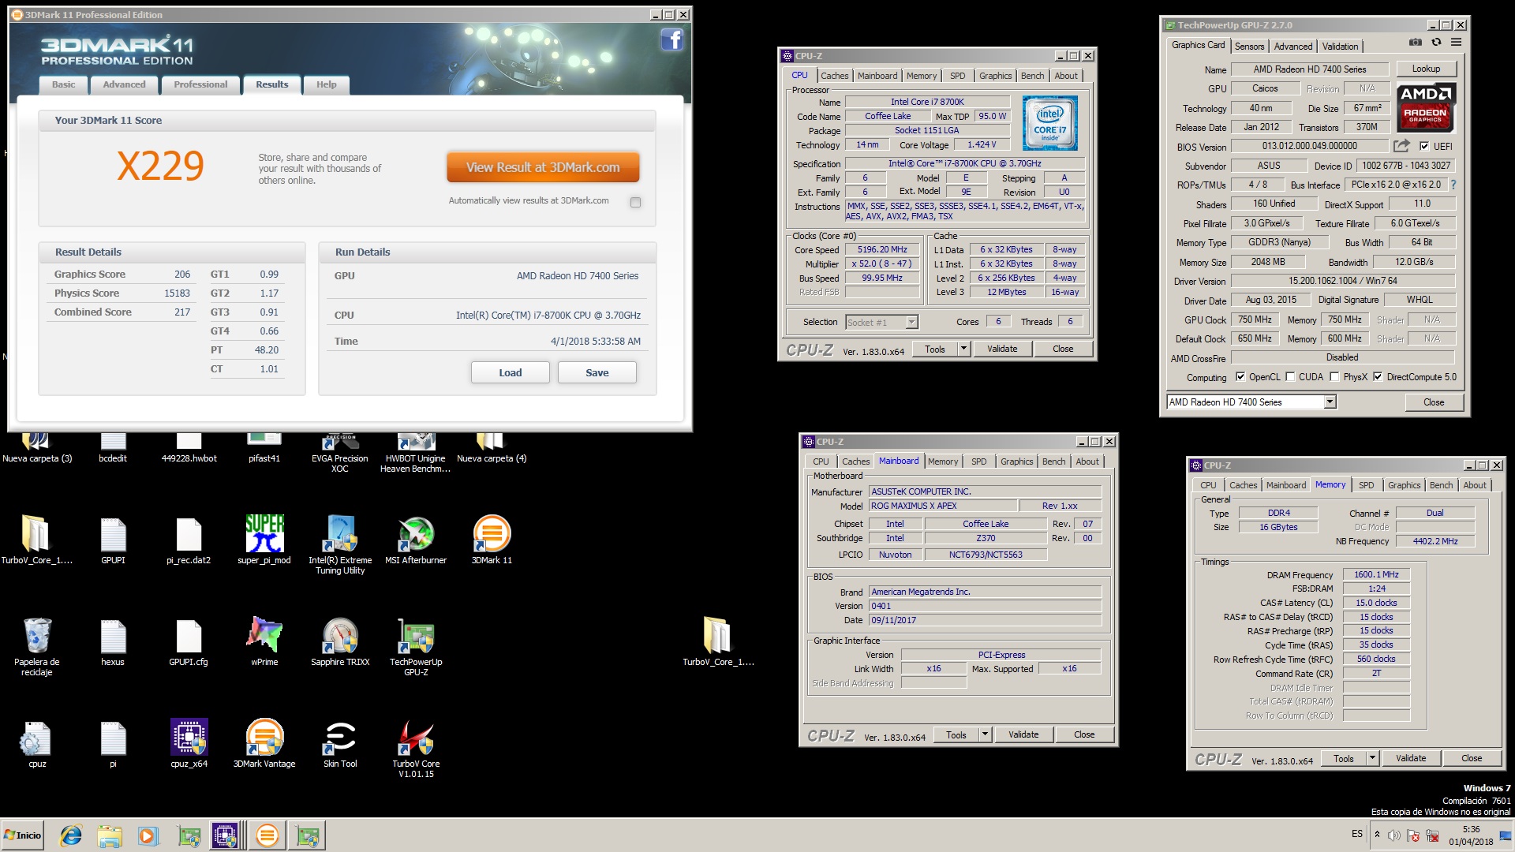This screenshot has width=1515, height=852.
Task: Open Papelera de reciclaje icon
Action: (37, 647)
